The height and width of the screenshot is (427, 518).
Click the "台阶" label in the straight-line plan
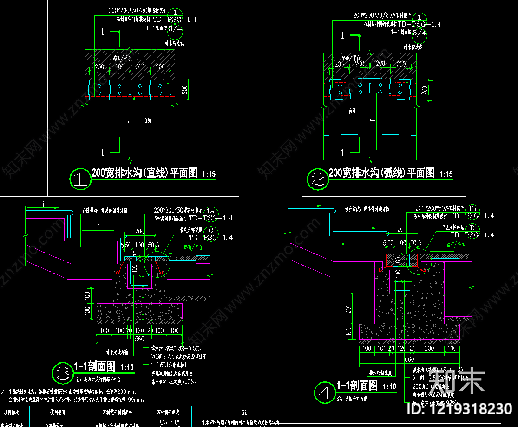[148, 121]
